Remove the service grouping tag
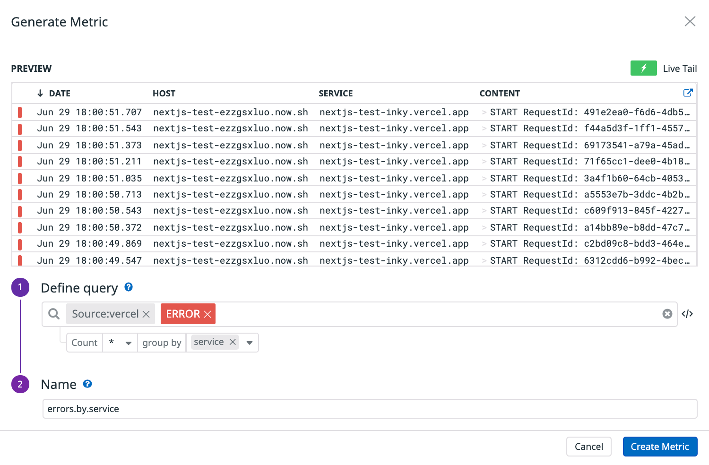The image size is (709, 465). coord(233,342)
